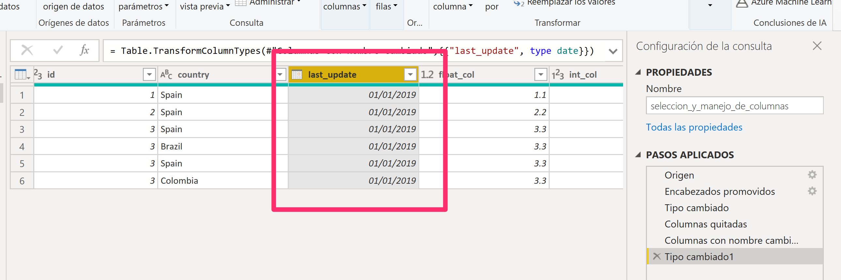Edit the Nombre field with seleccion_y_manejo_de_columnas
Image resolution: width=841 pixels, height=280 pixels.
tap(735, 105)
